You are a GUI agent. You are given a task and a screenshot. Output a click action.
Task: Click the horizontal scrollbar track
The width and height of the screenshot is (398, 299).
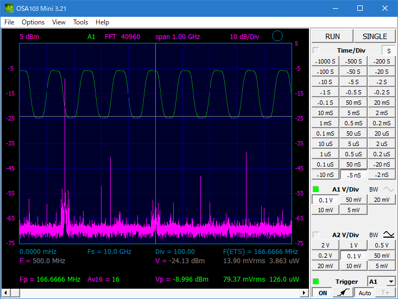click(160, 293)
